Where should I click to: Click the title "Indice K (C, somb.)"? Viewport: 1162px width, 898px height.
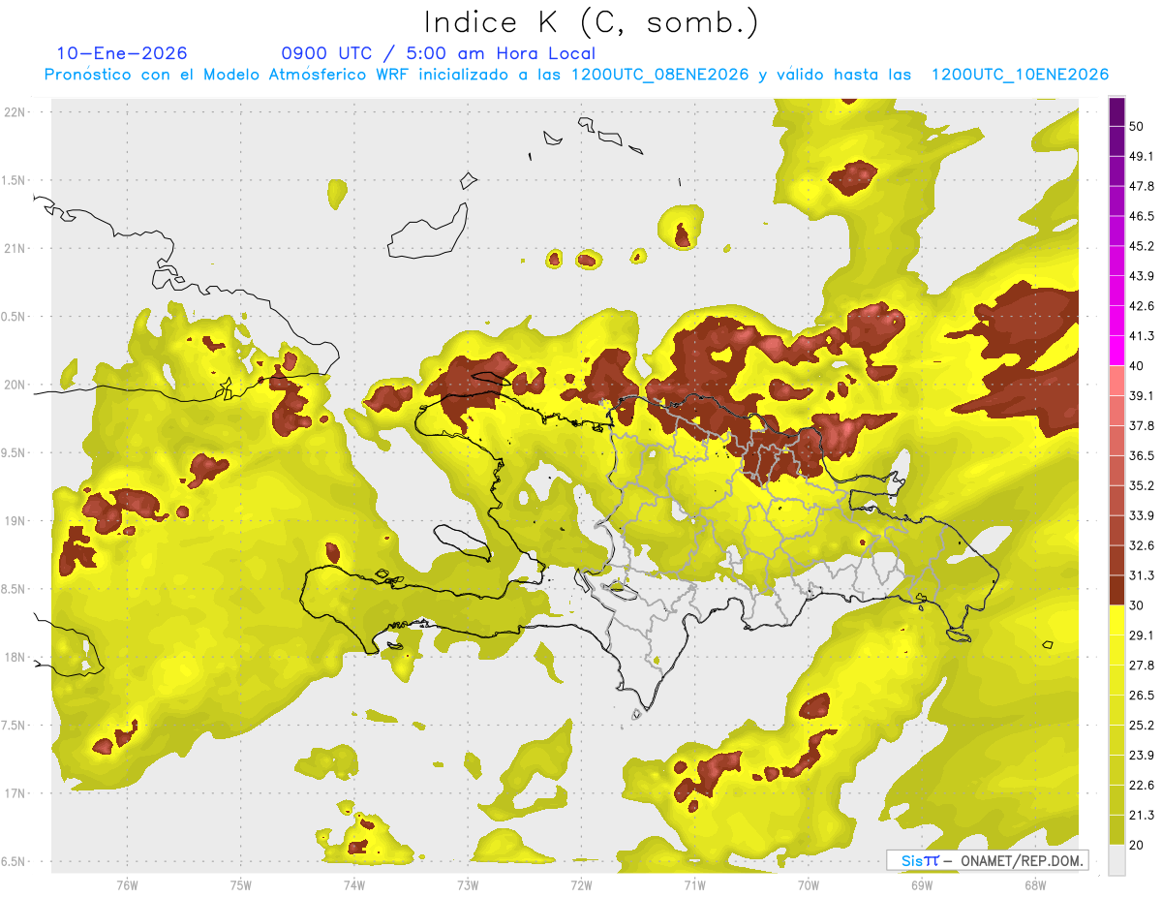point(592,23)
